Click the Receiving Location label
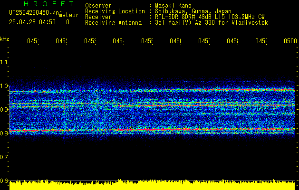The image size is (299, 190). 115,11
